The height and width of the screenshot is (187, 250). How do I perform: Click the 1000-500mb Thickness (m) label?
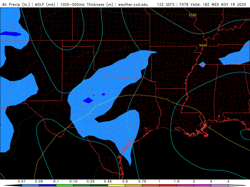tap(87, 4)
